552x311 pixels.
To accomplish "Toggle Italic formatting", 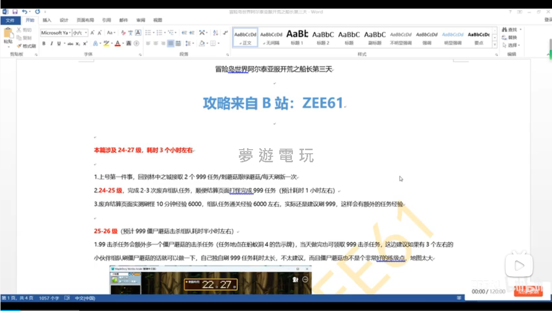I will coord(51,43).
